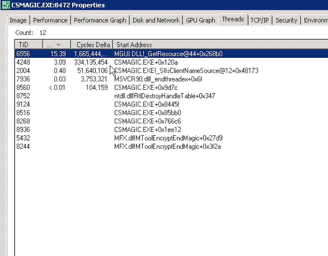
Task: Switch to the Image tab
Action: (x=18, y=20)
